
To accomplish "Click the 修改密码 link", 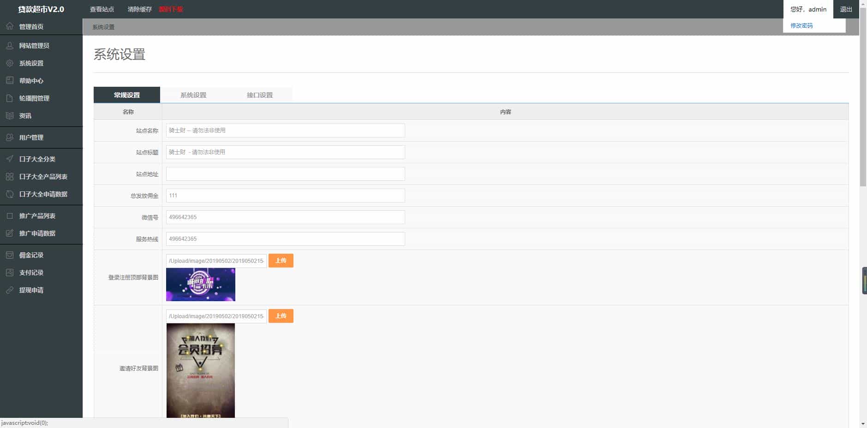I will pos(801,26).
